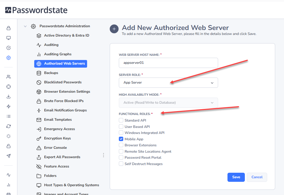The height and width of the screenshot is (195, 284).
Task: Click the circled checkmark icon in left rail
Action: [9, 48]
